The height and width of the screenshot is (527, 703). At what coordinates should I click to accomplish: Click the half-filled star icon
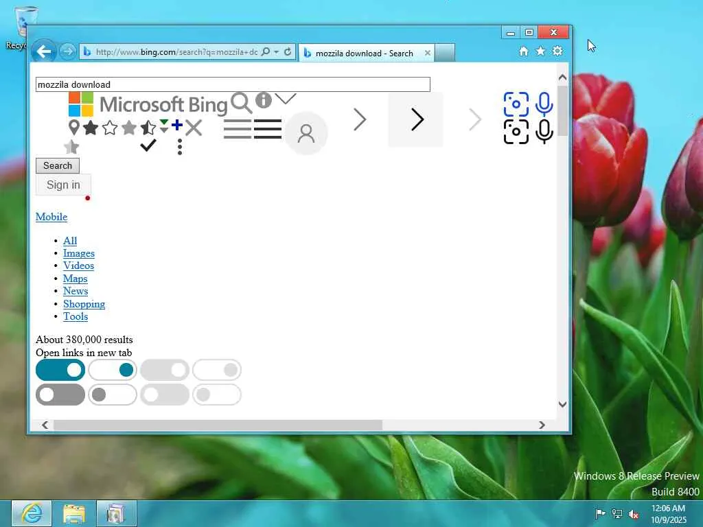click(148, 128)
